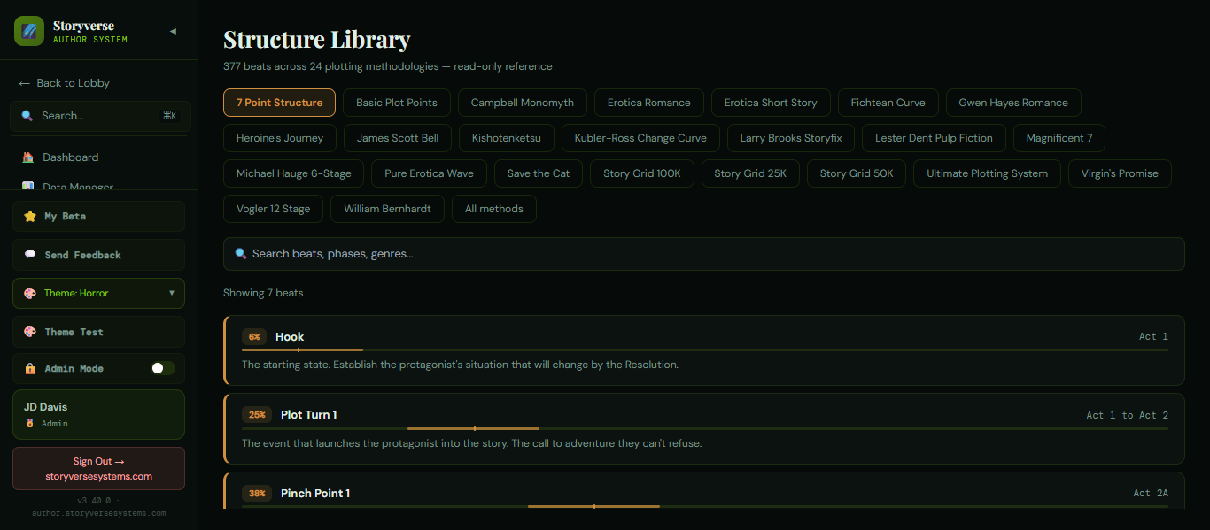
Task: Go Back to Lobby
Action: 64,83
